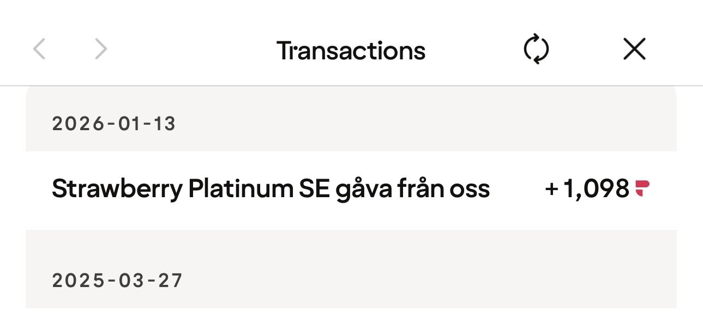The height and width of the screenshot is (317, 703).
Task: Open the Strawberry Platinum SE transaction
Action: 271,189
